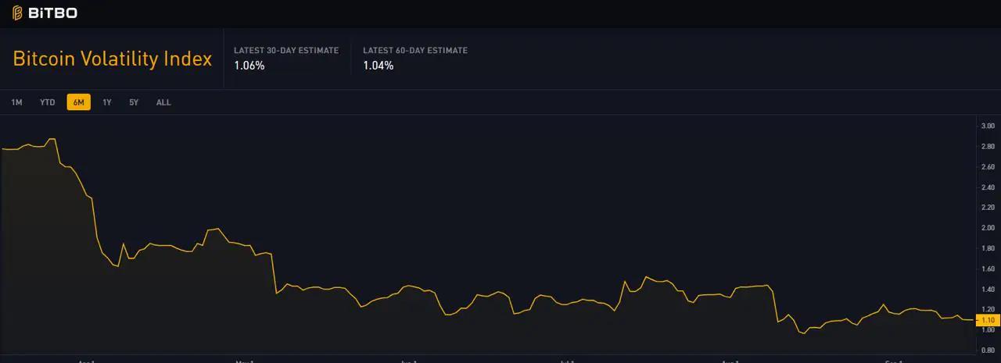Click the Latest 60-Day Estimate label

click(415, 51)
